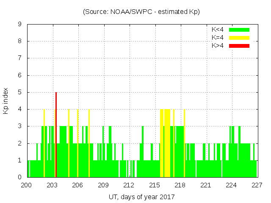Click x-axis tick label 206
This screenshot has height=203, width=271.
(78, 185)
